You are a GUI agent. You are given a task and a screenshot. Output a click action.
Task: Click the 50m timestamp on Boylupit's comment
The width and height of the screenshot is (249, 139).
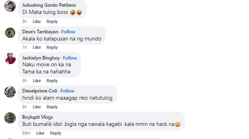pyautogui.click(x=26, y=133)
